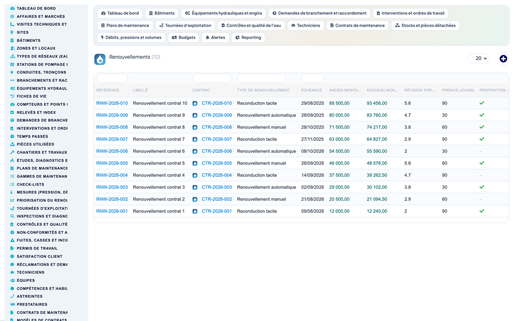Click date 21/08/2026 in Échéance column

[x=313, y=200]
